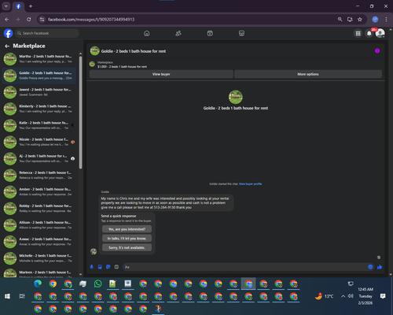This screenshot has height=315, width=393.
Task: Open the Facebook apps menu grid icon
Action: tap(358, 33)
